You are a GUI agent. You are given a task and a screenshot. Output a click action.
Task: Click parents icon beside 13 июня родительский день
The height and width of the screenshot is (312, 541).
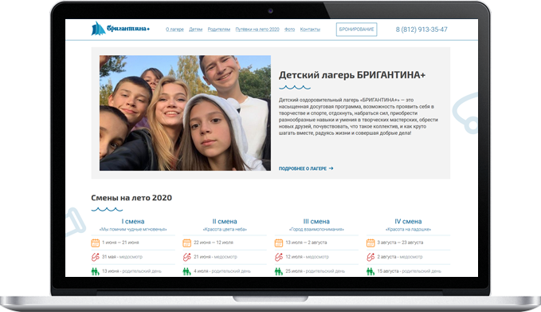(x=96, y=271)
